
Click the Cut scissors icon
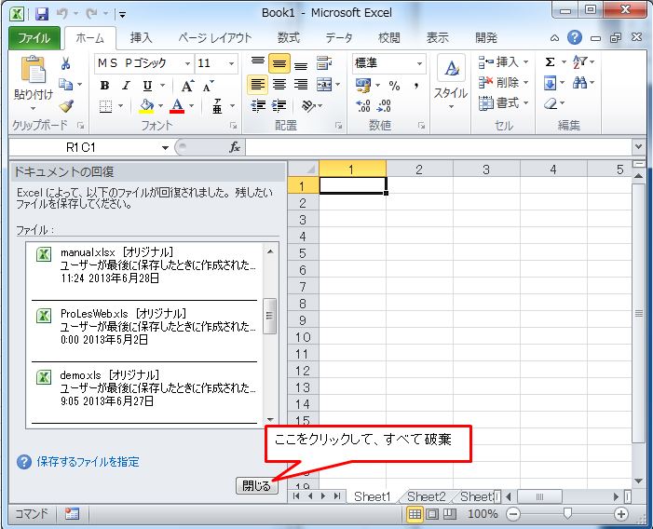tap(66, 63)
